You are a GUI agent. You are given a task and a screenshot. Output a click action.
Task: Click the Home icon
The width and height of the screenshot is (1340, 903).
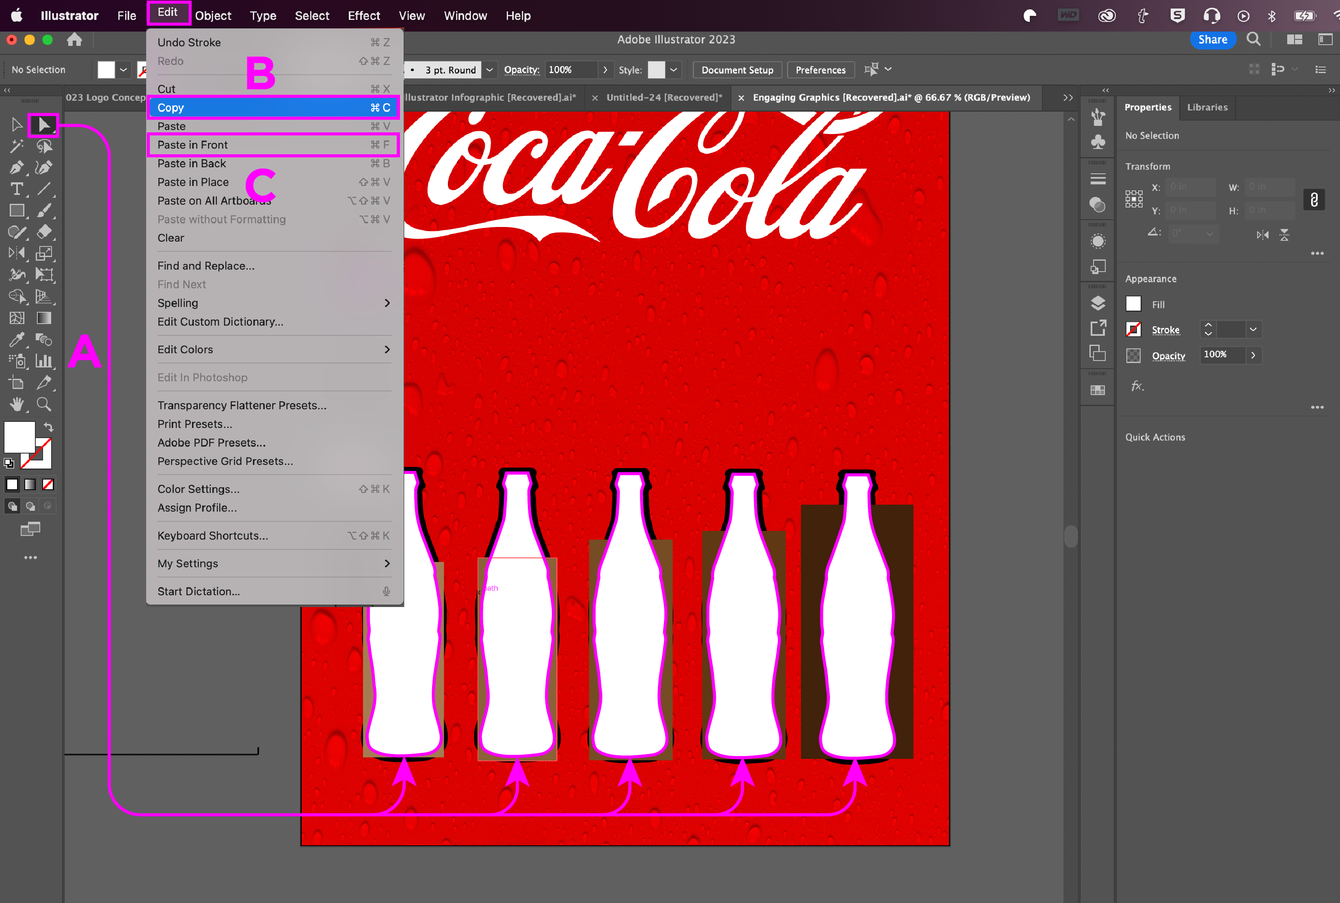[74, 40]
